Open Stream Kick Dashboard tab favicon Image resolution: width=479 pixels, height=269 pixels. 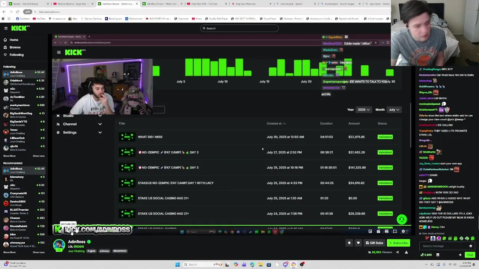point(10,4)
